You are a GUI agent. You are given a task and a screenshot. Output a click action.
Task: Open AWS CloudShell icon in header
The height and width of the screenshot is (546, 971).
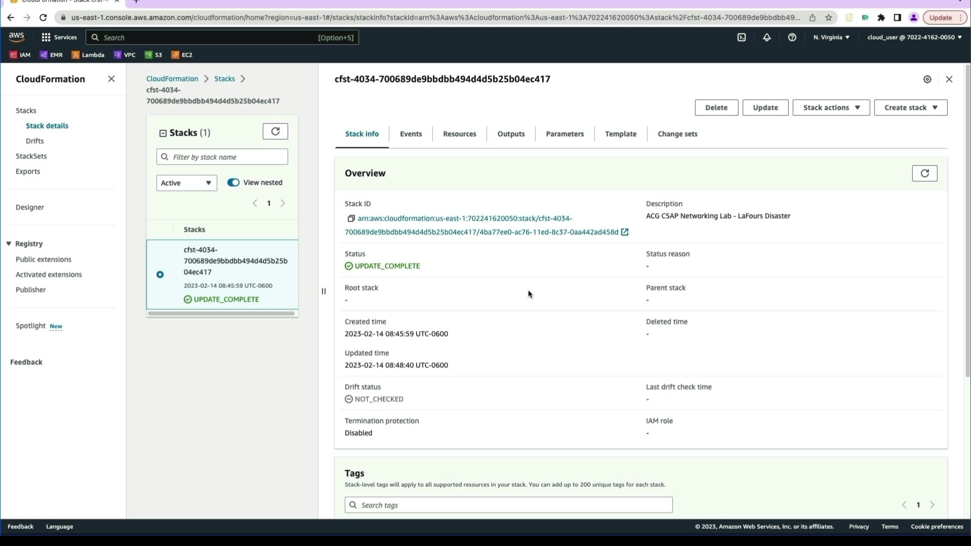[741, 37]
